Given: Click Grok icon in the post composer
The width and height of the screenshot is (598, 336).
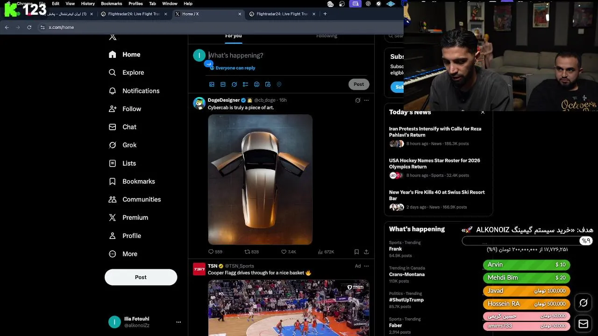Looking at the screenshot, I should pyautogui.click(x=234, y=84).
